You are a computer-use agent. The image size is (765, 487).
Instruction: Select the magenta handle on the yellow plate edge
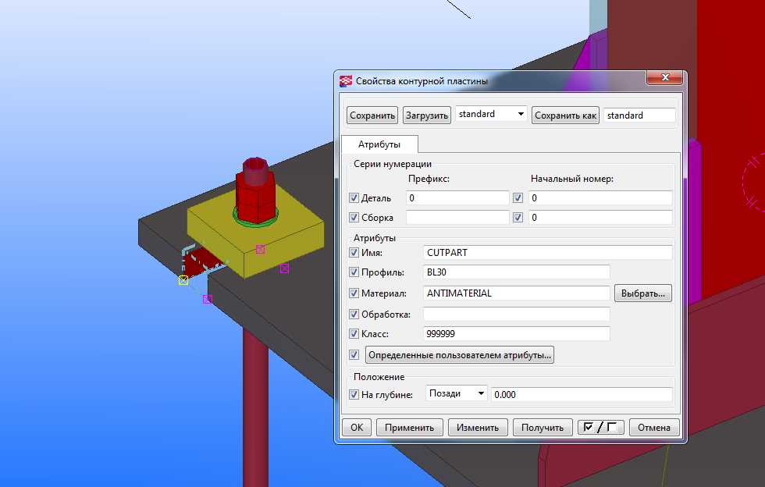click(x=261, y=250)
